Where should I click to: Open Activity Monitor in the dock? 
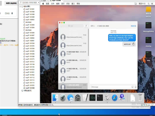[92, 98]
